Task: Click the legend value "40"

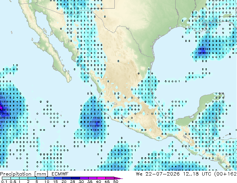Action: [98, 182]
